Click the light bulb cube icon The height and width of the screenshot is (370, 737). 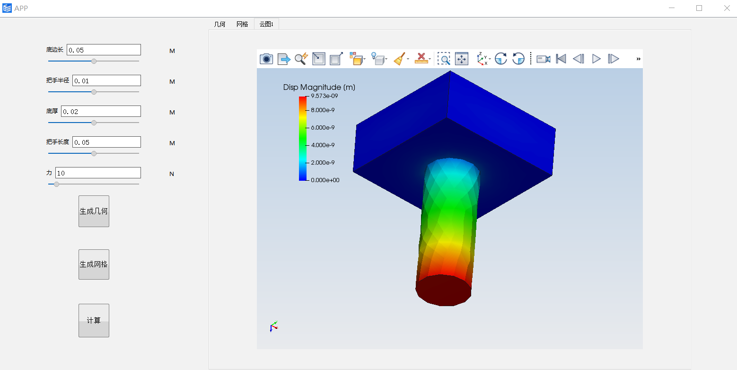tap(377, 59)
